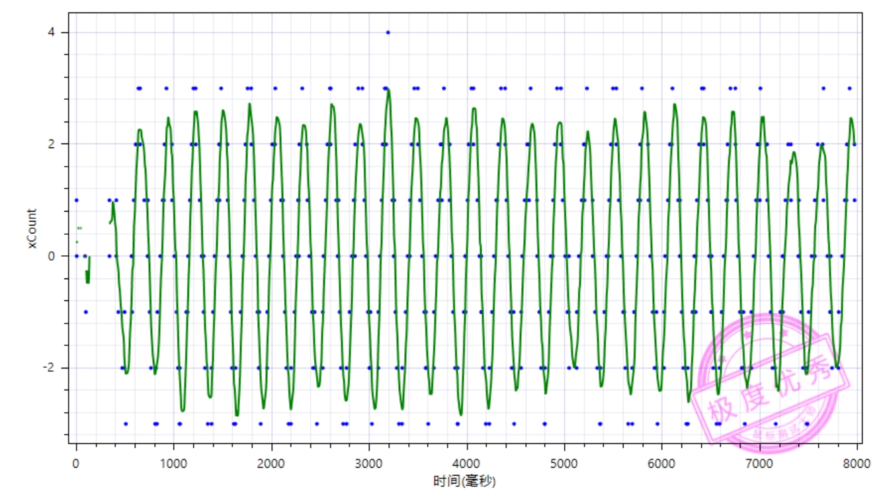The height and width of the screenshot is (502, 881).
Task: Select the 5000 tick on the time axis
Action: (x=564, y=464)
